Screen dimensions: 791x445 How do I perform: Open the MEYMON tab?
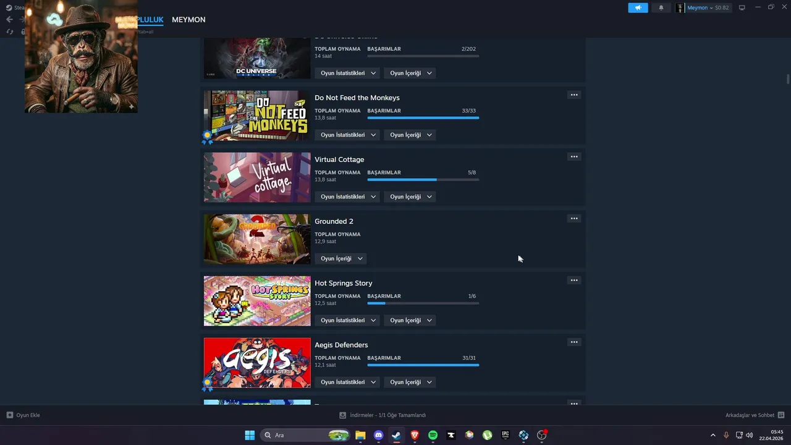188,20
